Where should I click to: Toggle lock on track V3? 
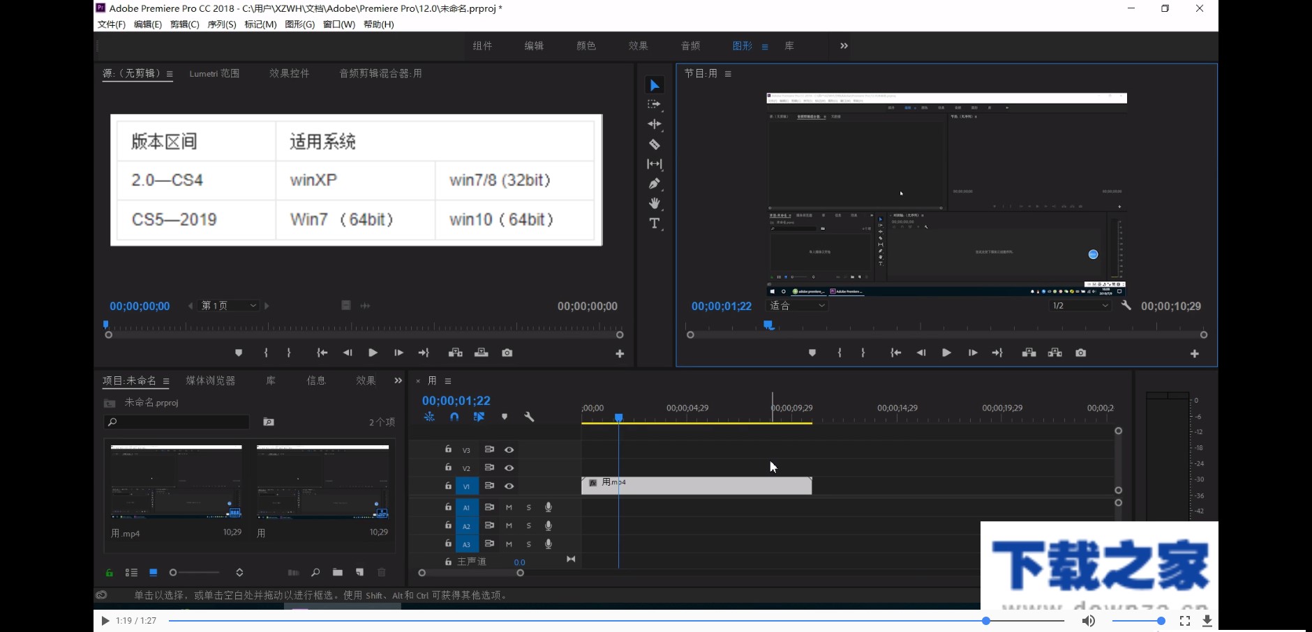pyautogui.click(x=448, y=449)
